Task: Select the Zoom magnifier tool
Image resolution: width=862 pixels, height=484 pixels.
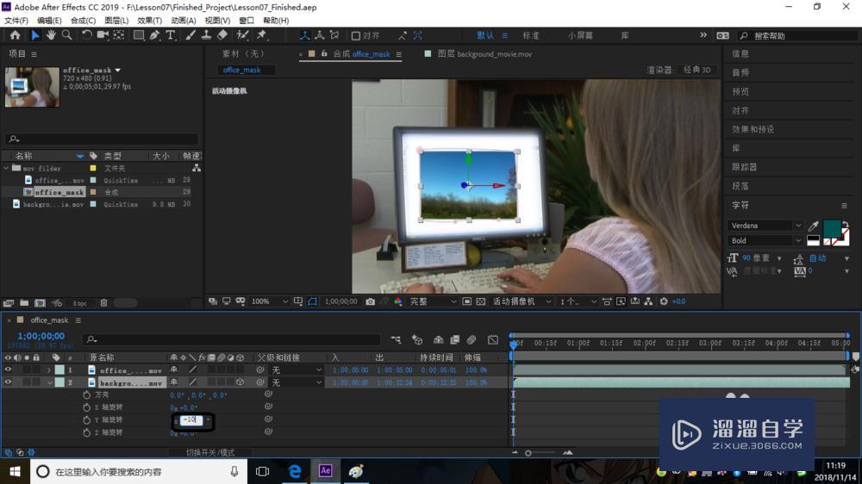Action: (x=66, y=35)
